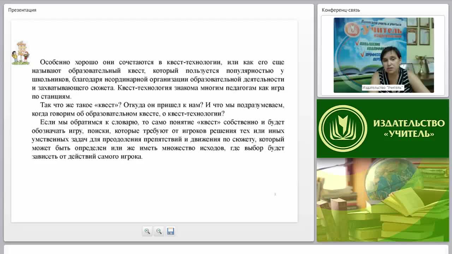Click the sentence «Так что же такое «квест»?»
Screen dimensions: 452x254
point(81,105)
